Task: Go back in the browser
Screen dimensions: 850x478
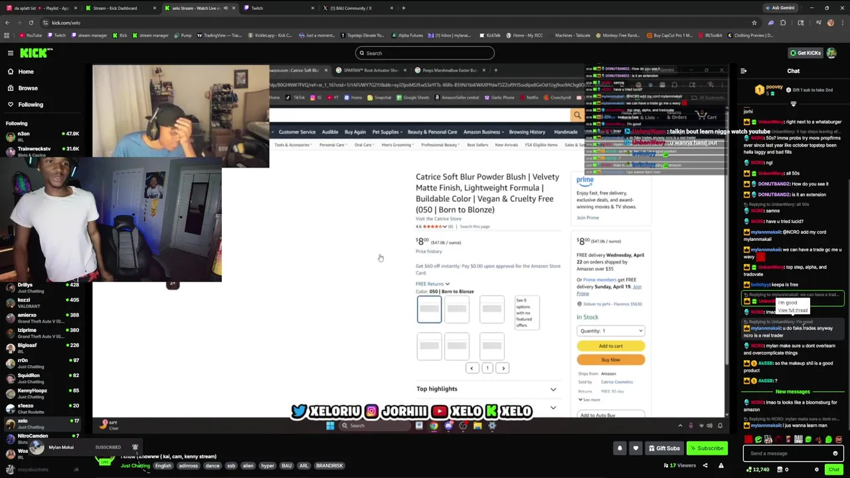Action: (x=7, y=23)
